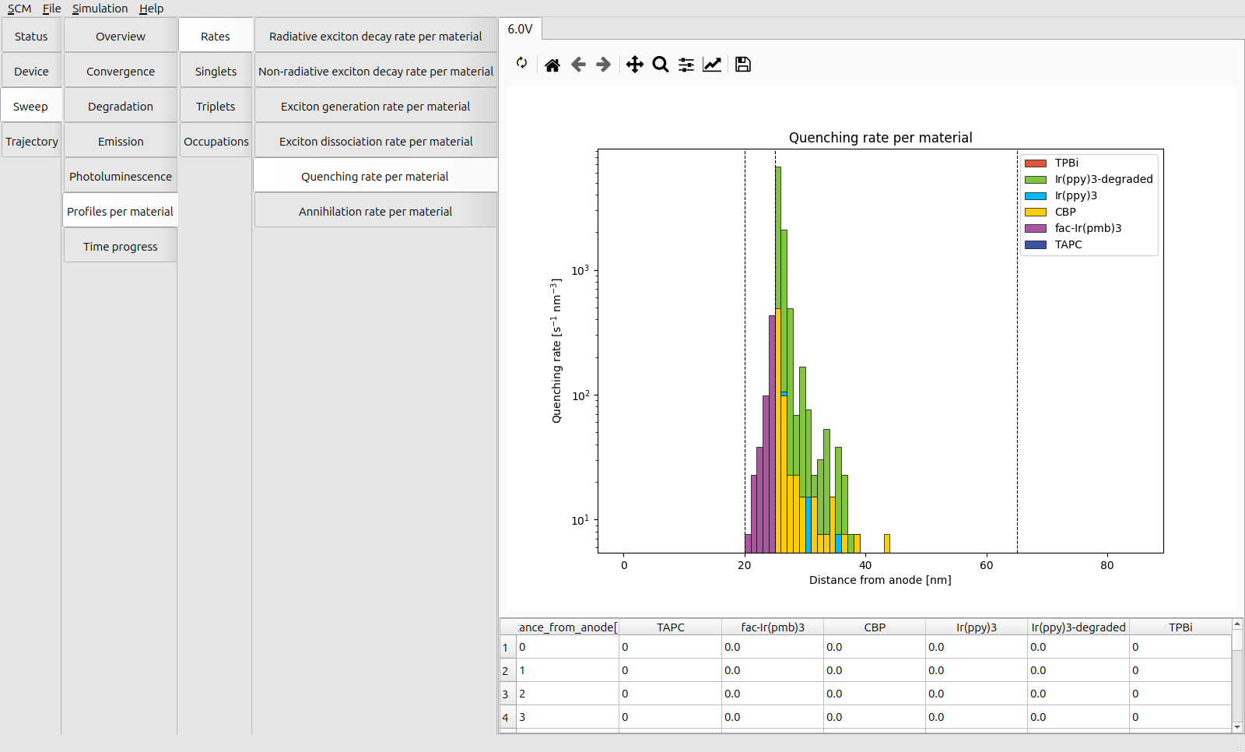Image resolution: width=1245 pixels, height=752 pixels.
Task: Reset plot view with Home icon
Action: (x=552, y=65)
